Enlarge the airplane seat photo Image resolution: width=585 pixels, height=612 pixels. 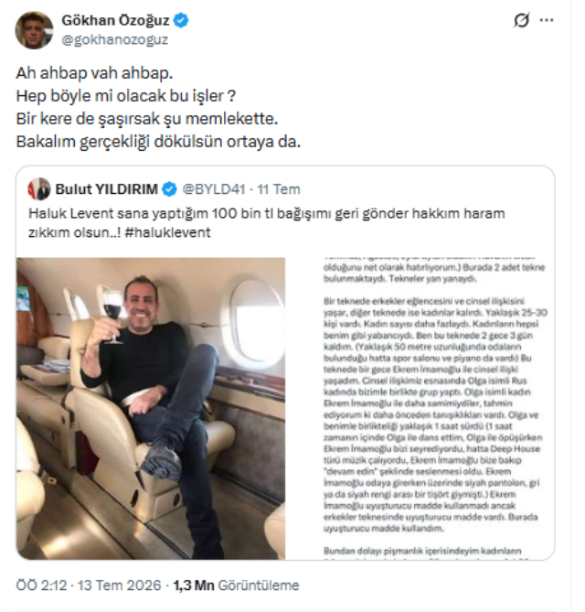click(151, 408)
